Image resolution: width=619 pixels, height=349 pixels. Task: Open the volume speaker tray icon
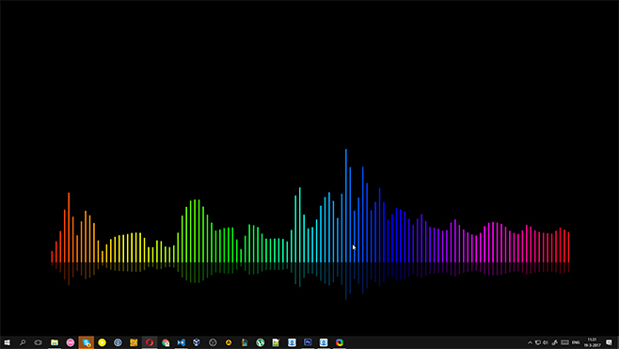[x=546, y=342]
